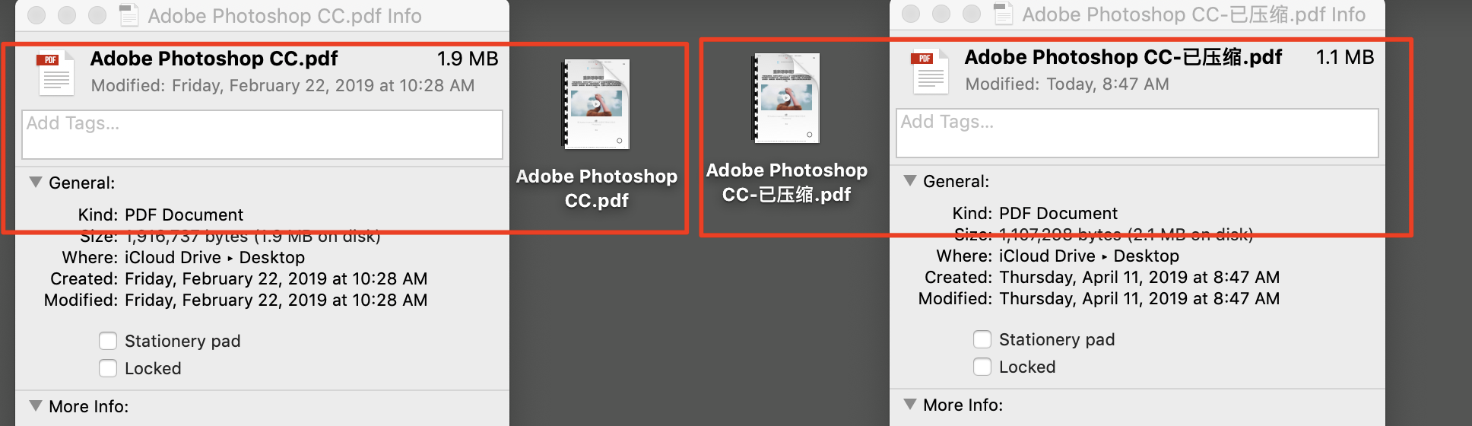Collapse More Info section in CC-已压缩.pdf Info window
The image size is (1472, 426).
click(x=910, y=404)
